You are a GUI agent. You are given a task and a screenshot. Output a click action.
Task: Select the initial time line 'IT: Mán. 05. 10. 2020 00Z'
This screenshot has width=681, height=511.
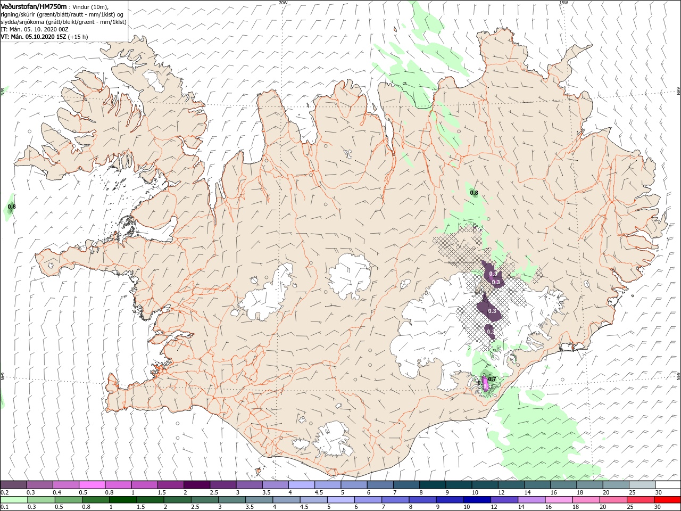(x=35, y=29)
